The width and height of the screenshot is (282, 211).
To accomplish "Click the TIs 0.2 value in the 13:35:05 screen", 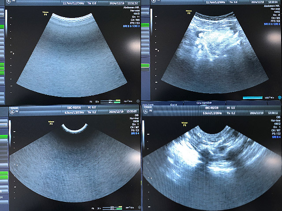I will click(92, 113).
